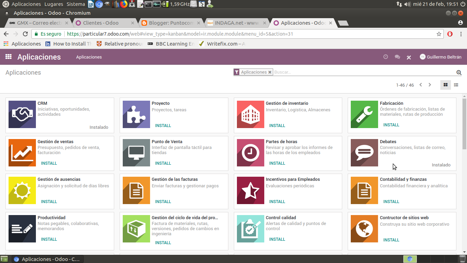Open the Lugares panel menu
467x263 pixels.
pos(54,4)
